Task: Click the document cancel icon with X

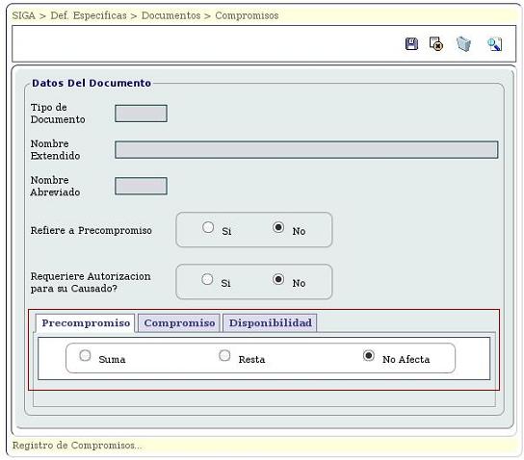Action: tap(436, 43)
